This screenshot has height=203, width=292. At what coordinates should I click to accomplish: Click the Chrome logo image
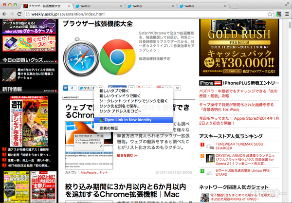click(x=118, y=57)
